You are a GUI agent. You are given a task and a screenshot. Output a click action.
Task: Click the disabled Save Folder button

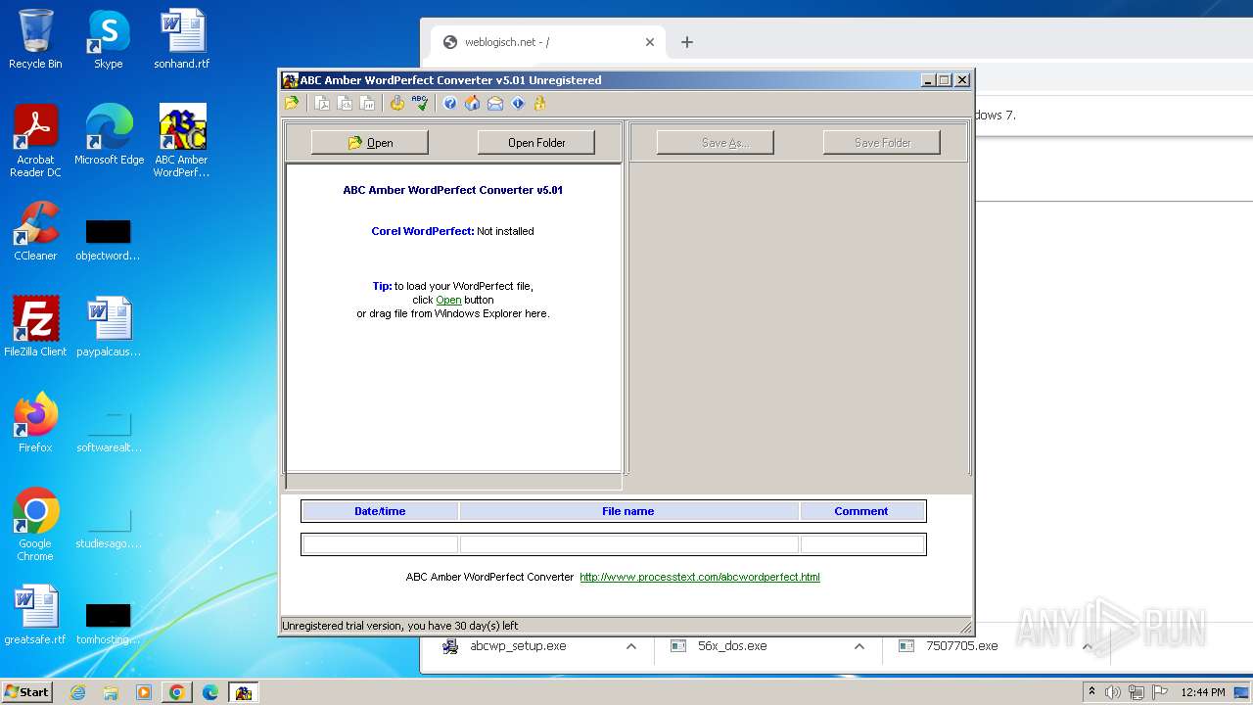[881, 143]
